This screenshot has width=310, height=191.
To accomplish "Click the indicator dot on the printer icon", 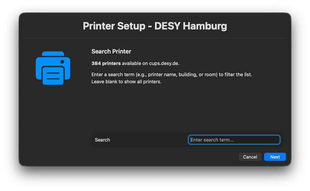I will point(62,62).
